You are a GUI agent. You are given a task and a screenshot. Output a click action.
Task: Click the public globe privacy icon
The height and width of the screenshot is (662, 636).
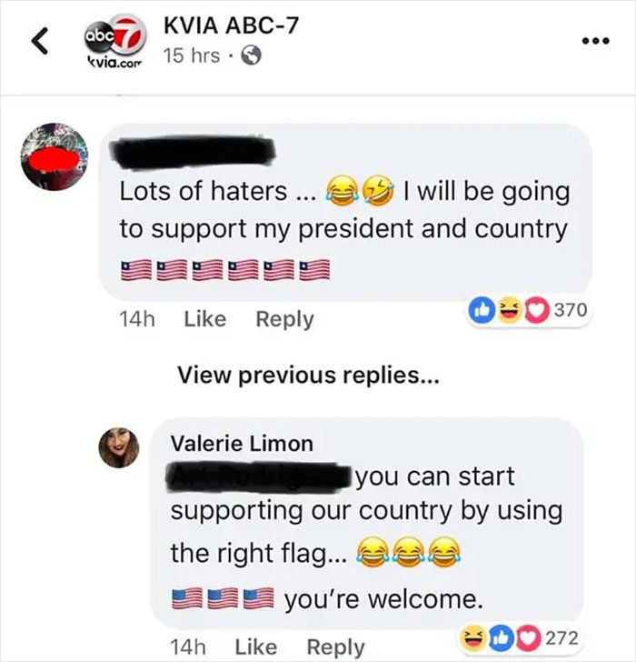pos(251,55)
